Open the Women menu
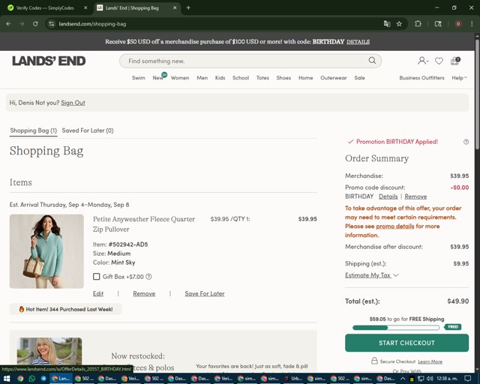The image size is (480, 384). tap(180, 78)
